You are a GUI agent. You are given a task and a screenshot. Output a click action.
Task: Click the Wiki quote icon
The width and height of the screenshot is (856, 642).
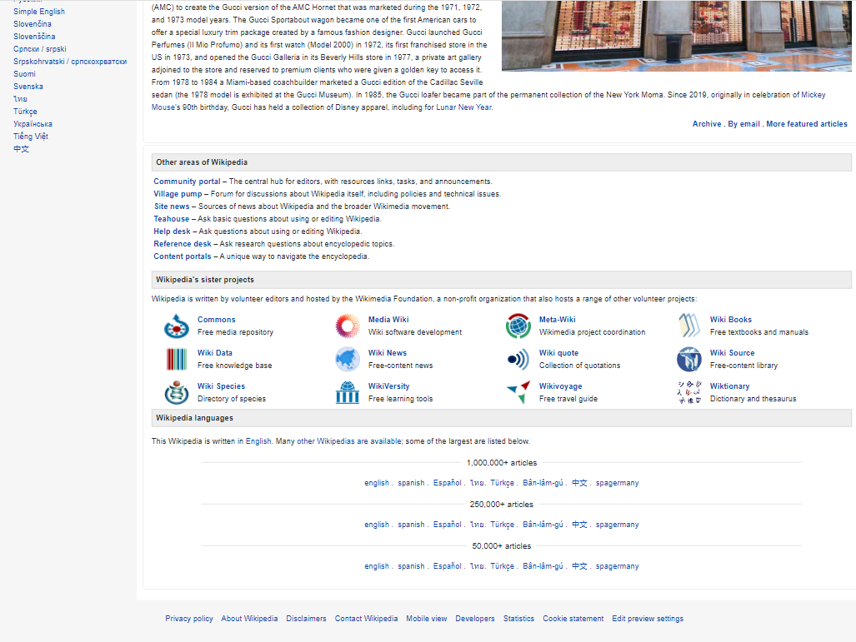(x=518, y=360)
